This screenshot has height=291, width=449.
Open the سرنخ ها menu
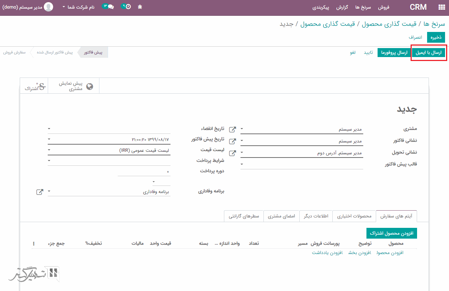pos(363,7)
